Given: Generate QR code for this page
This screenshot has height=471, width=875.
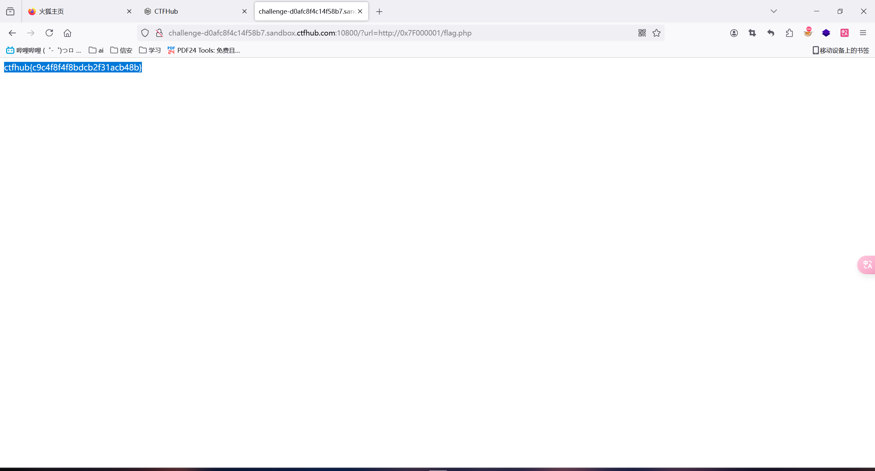Looking at the screenshot, I should coord(642,33).
